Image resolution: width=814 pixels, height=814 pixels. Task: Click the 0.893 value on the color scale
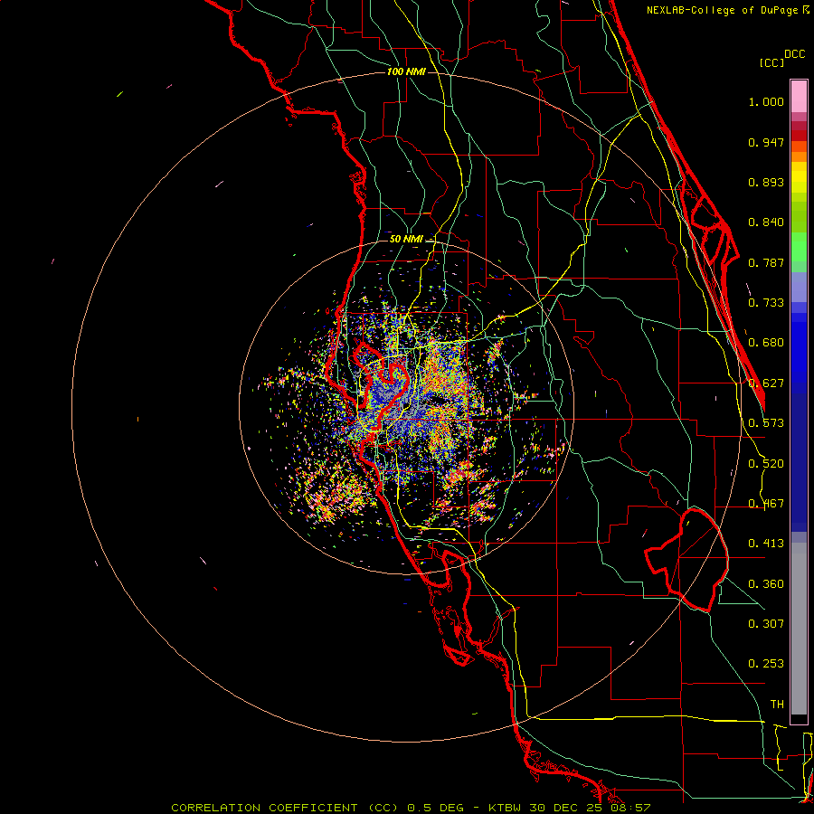pos(766,182)
